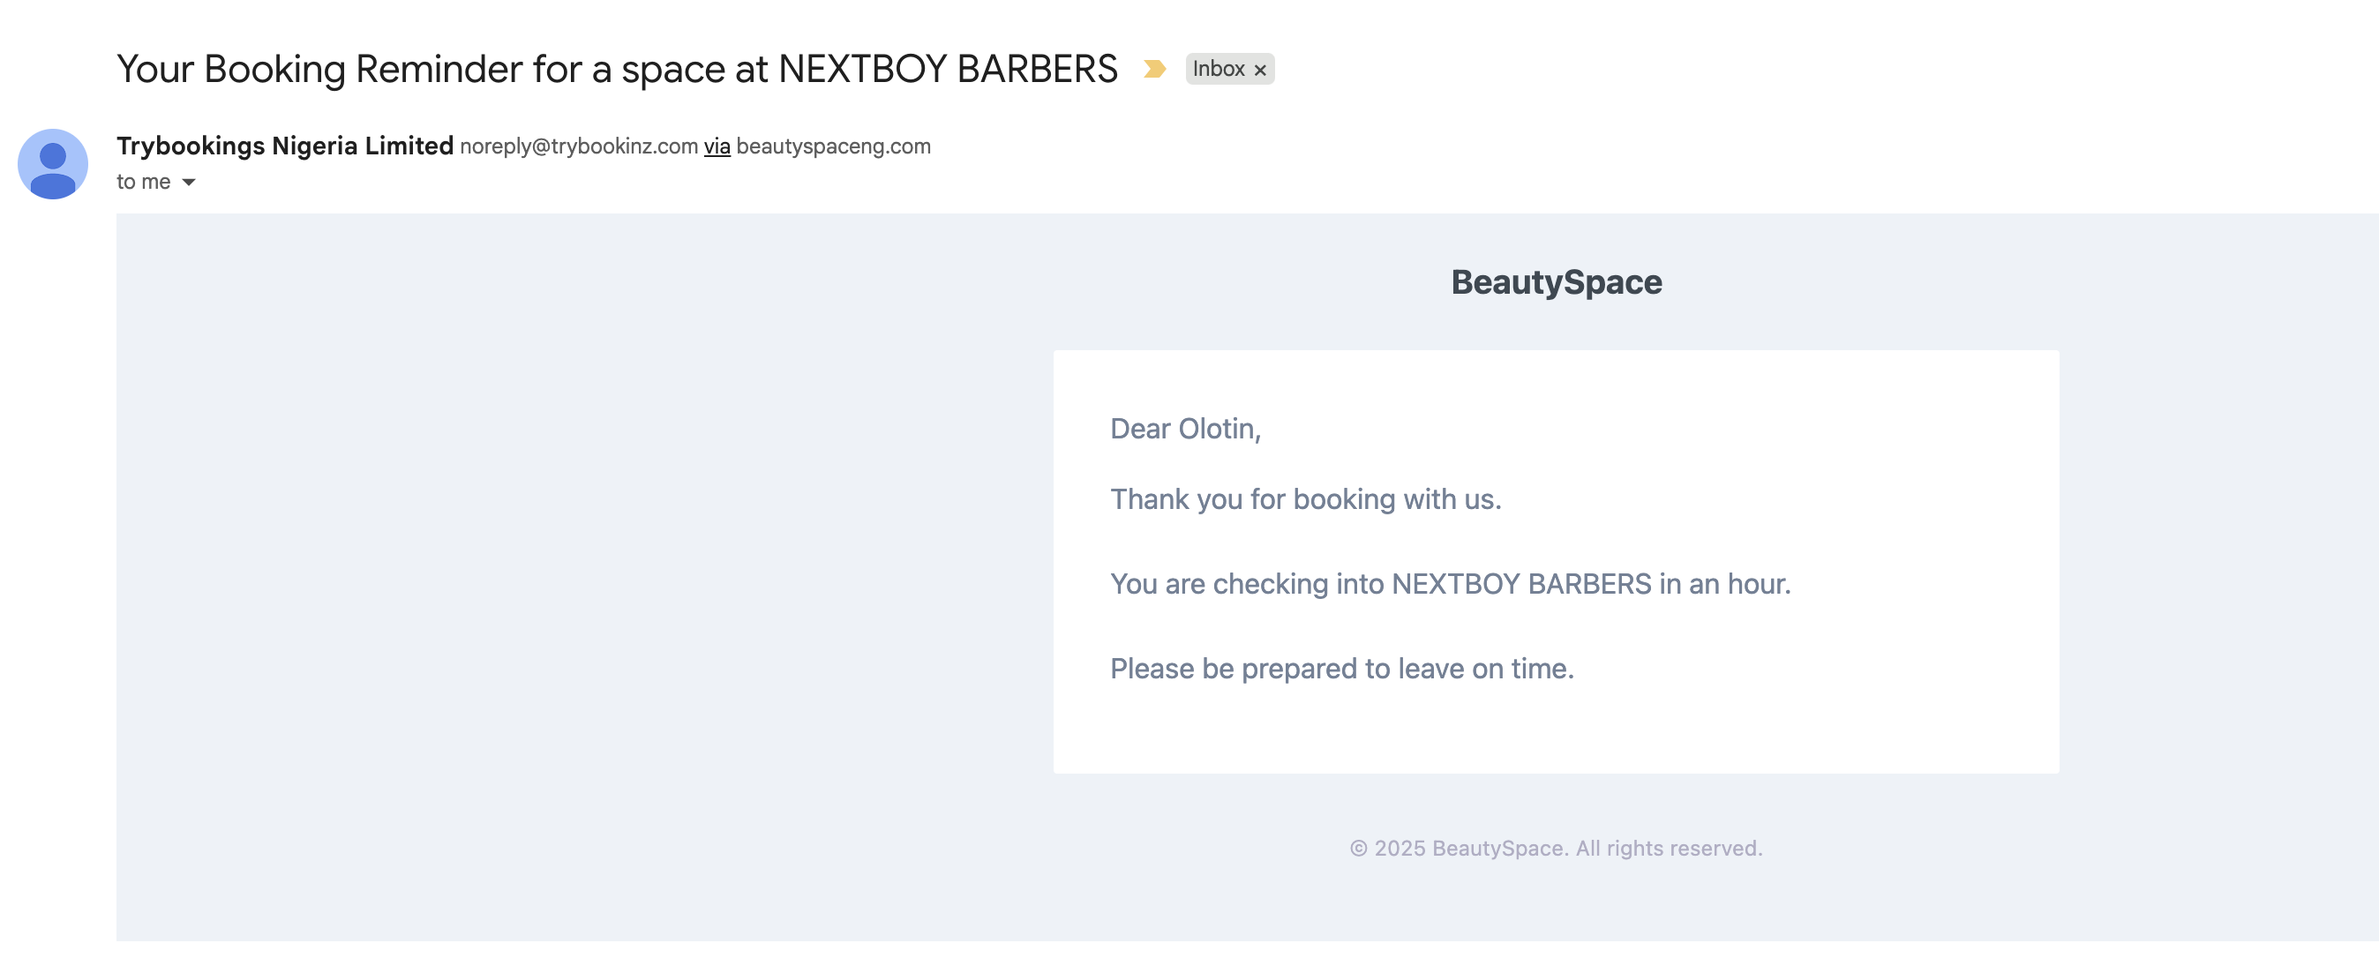This screenshot has width=2379, height=958.
Task: Select "Thank you for booking with us." line
Action: (1306, 499)
